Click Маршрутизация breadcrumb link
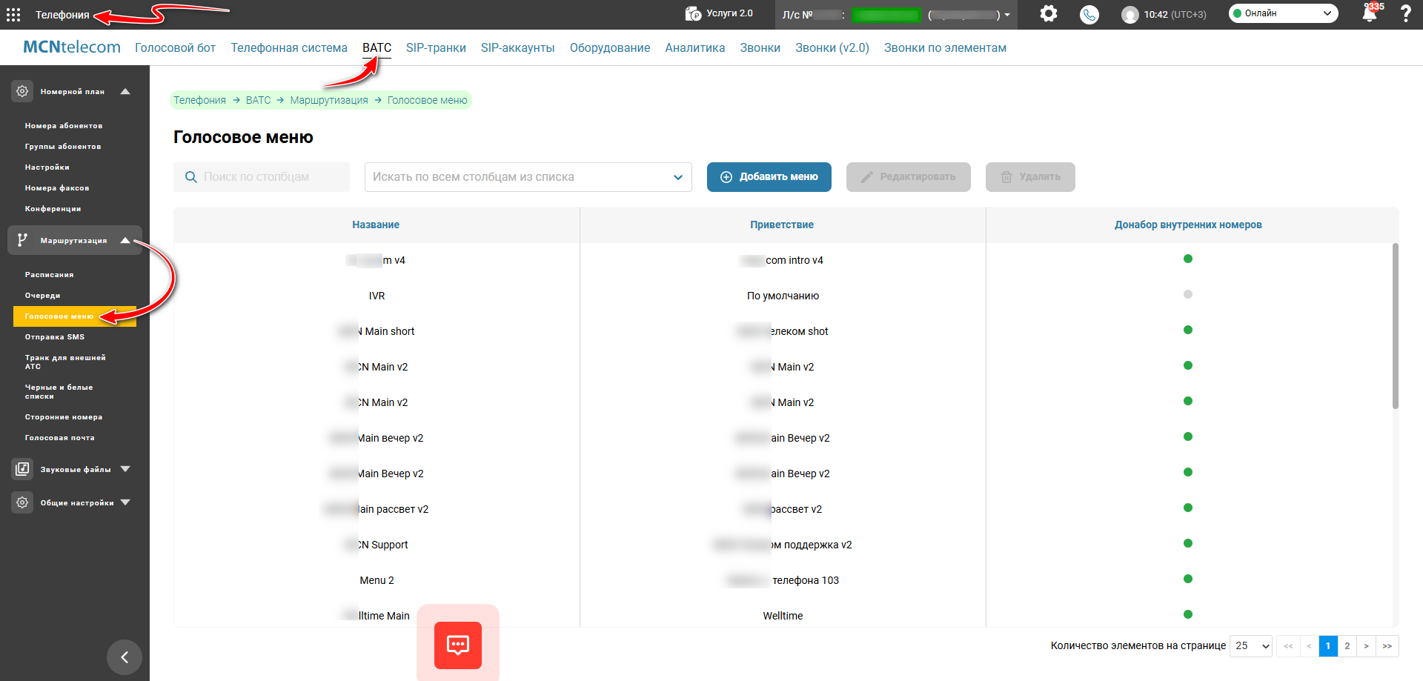 [x=329, y=100]
